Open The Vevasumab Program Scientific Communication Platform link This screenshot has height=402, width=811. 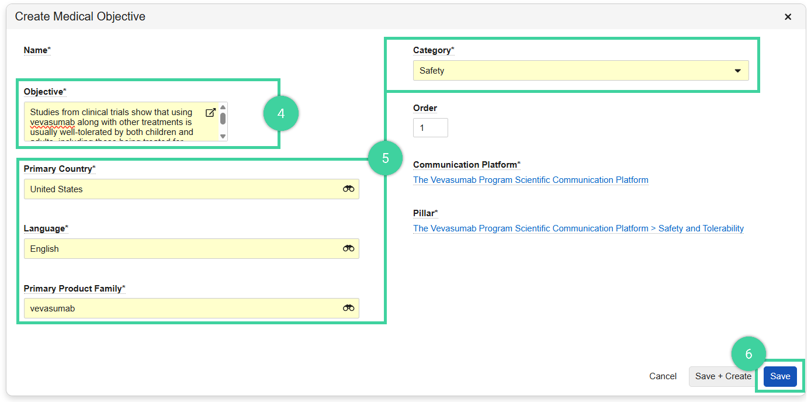pos(531,179)
